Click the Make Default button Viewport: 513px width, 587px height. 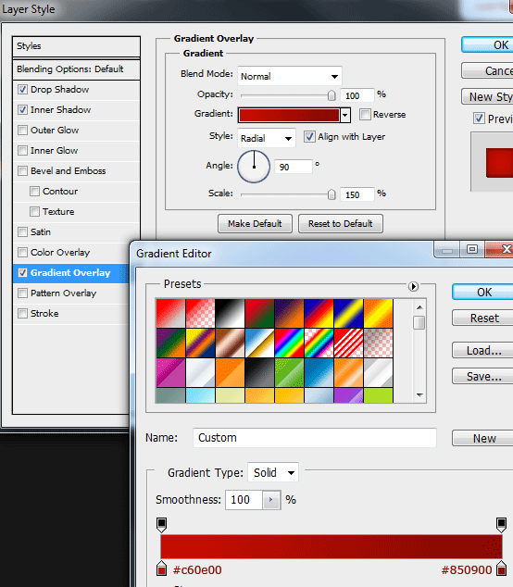point(255,223)
